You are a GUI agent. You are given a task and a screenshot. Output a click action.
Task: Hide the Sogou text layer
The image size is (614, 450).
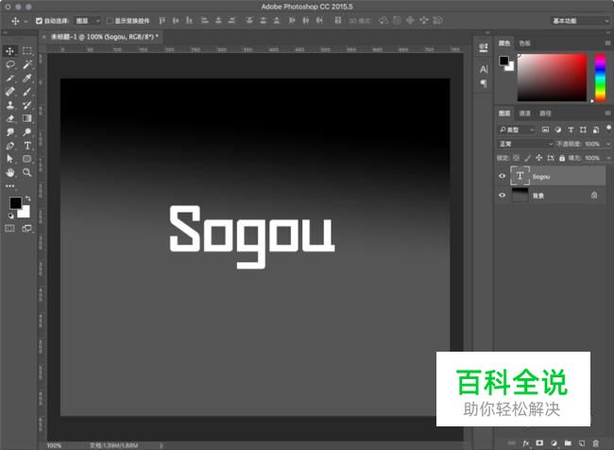(502, 176)
